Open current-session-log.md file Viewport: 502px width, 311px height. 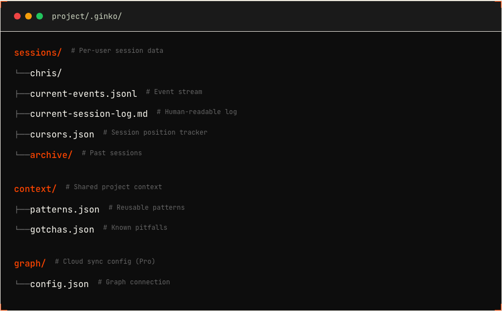(89, 114)
